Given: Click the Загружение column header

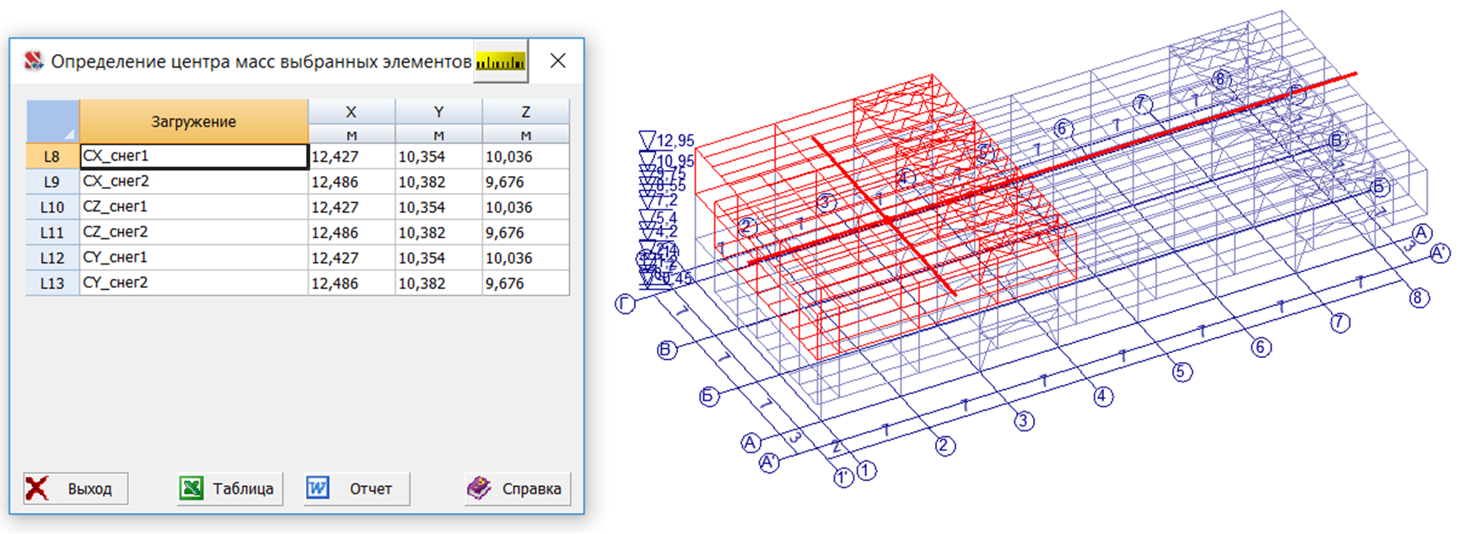Looking at the screenshot, I should click(193, 122).
